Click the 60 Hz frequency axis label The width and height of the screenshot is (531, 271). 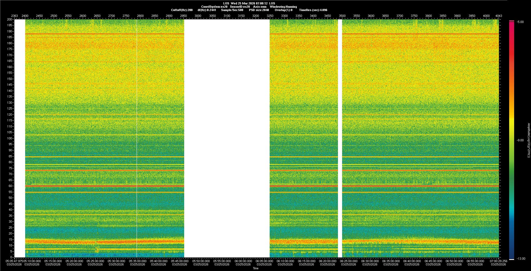coord(10,186)
